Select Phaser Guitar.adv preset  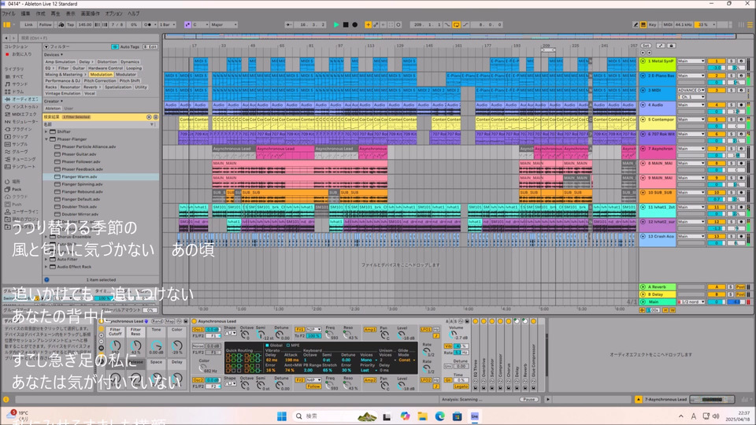(x=101, y=154)
